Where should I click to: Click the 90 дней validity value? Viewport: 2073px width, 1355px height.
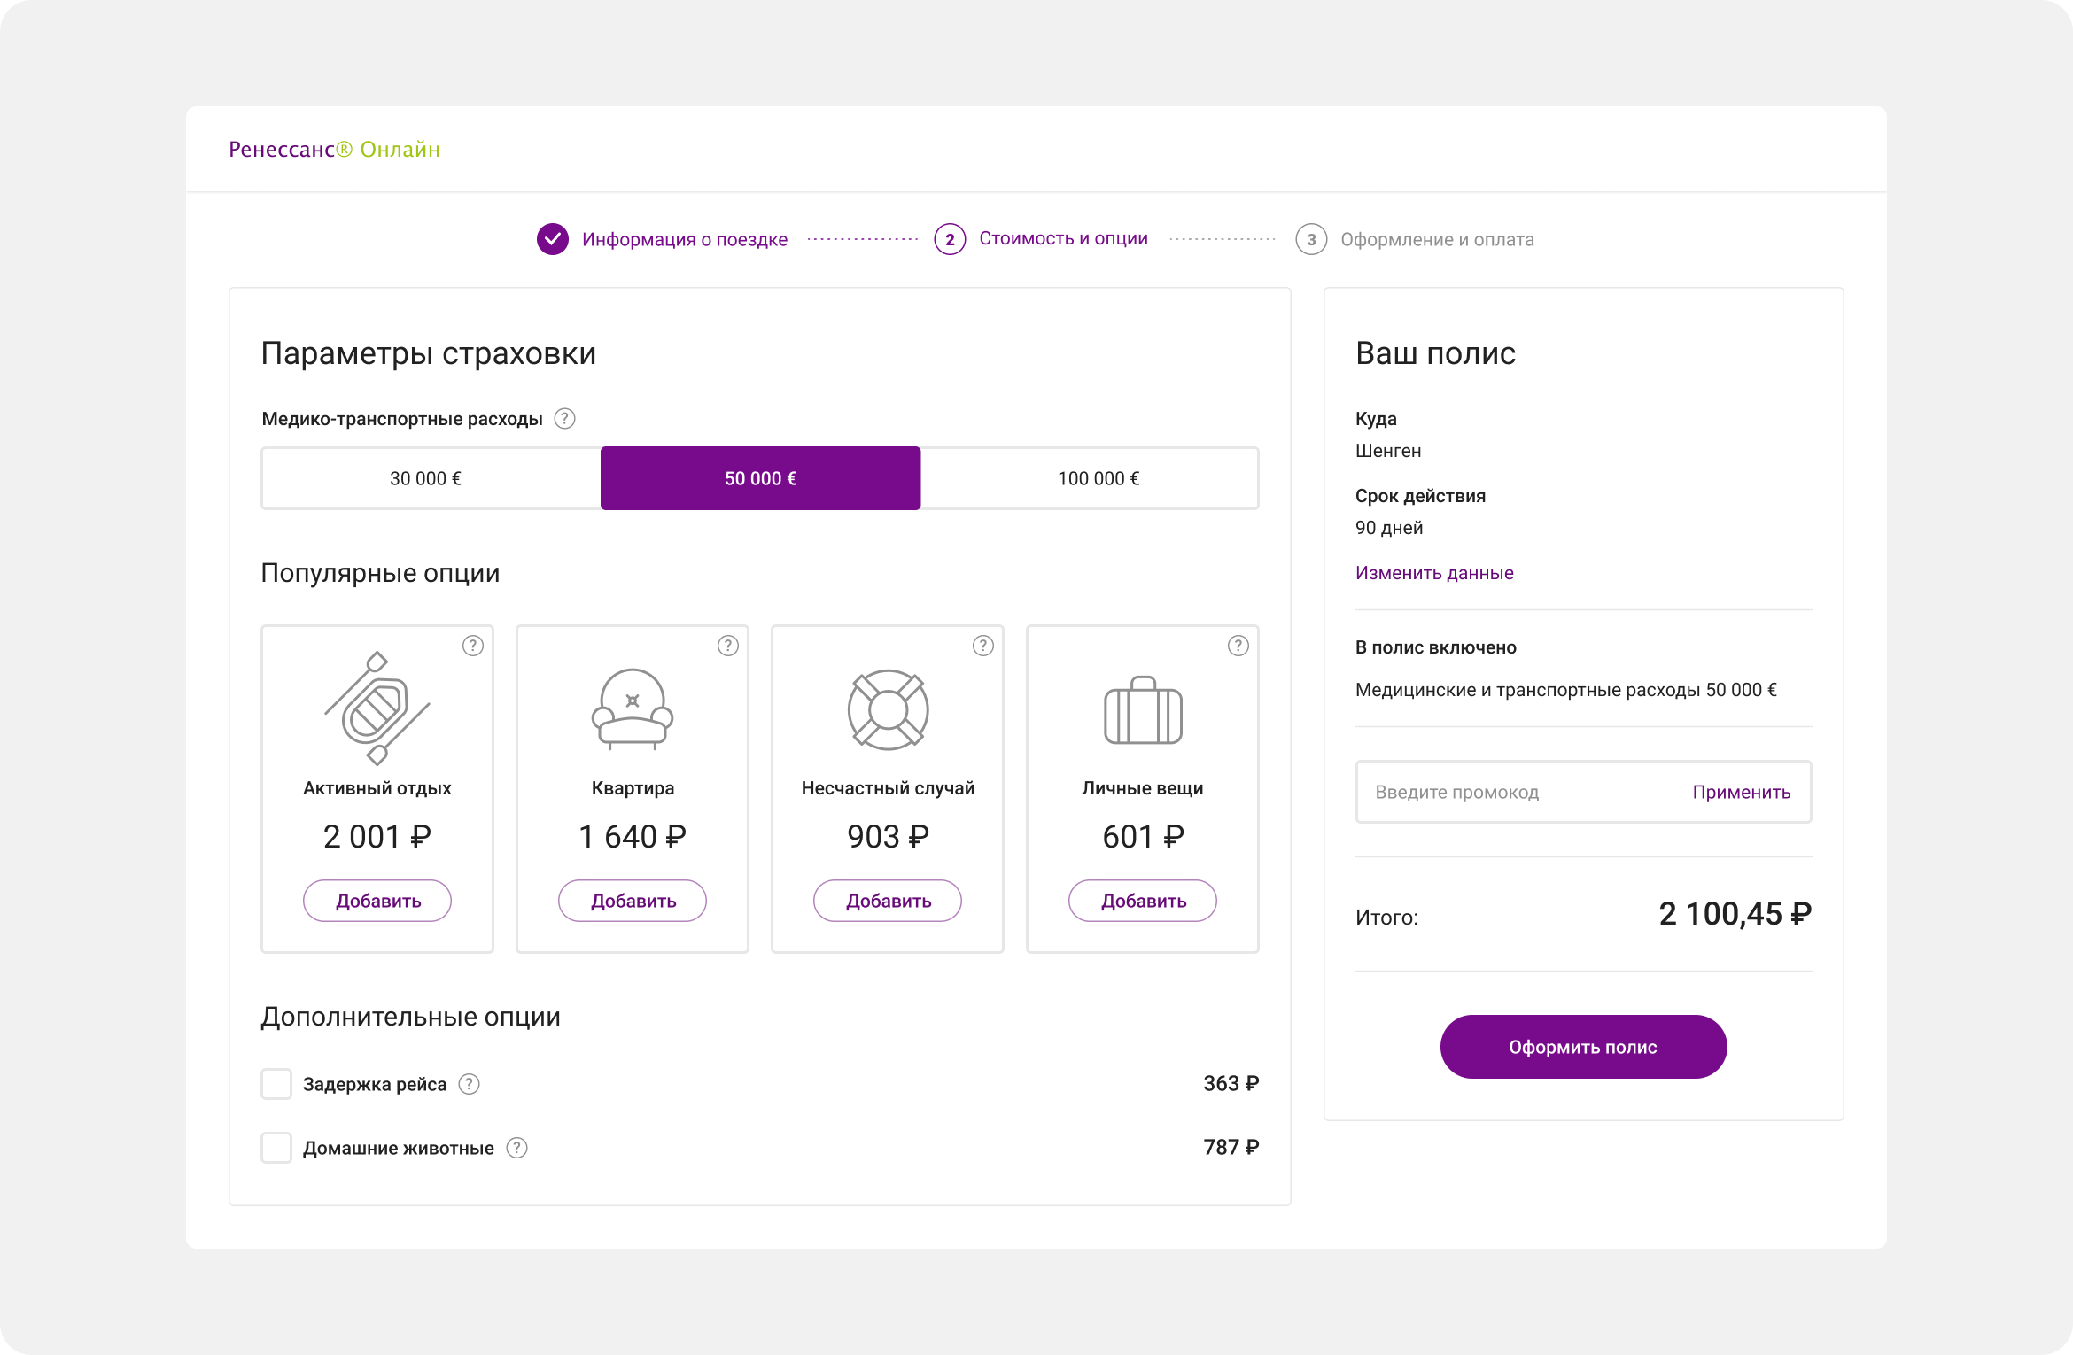(x=1389, y=528)
